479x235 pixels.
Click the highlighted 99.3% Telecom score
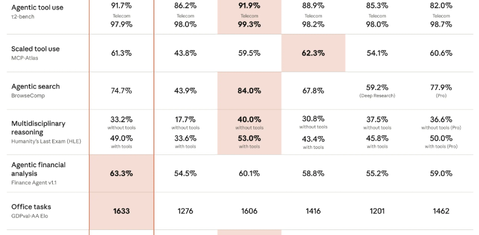(x=249, y=24)
